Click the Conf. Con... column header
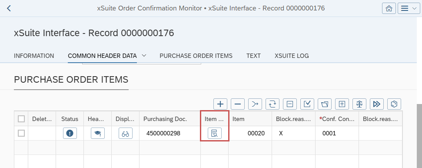Viewport: 422px width, 168px height. (x=337, y=119)
